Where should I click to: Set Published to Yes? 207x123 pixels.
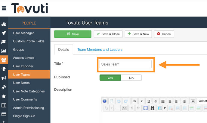coord(110,78)
